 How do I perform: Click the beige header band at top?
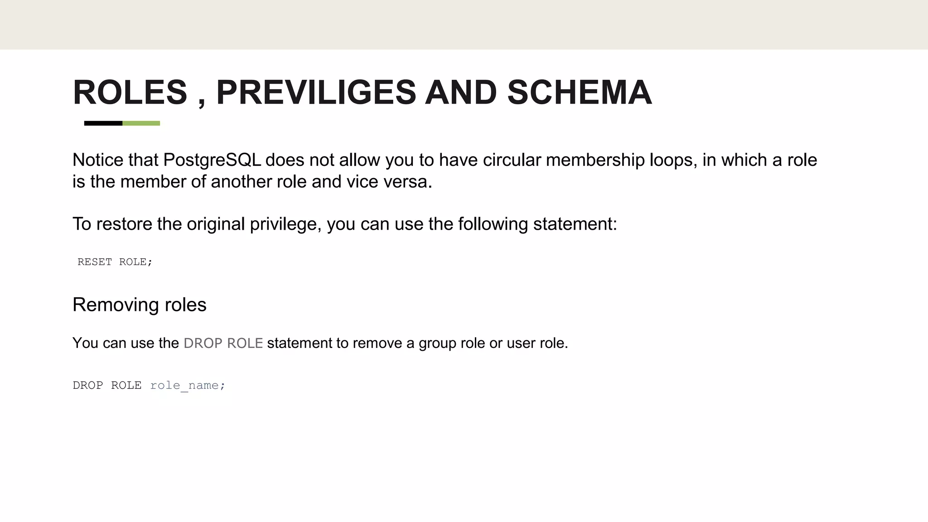(x=464, y=24)
